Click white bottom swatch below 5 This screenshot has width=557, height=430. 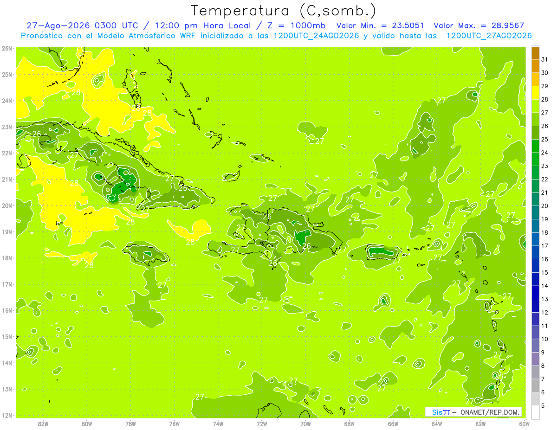click(535, 412)
